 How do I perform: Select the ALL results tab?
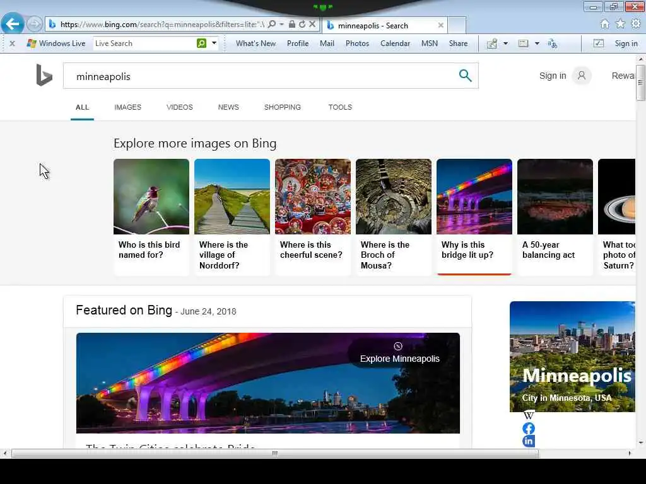point(83,107)
